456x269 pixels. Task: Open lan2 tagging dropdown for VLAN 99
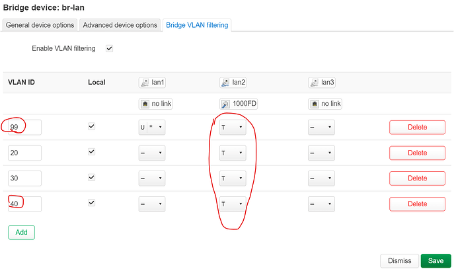click(233, 128)
